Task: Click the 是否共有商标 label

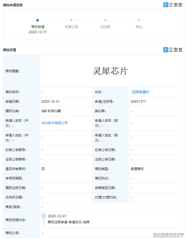Action: [16, 169]
